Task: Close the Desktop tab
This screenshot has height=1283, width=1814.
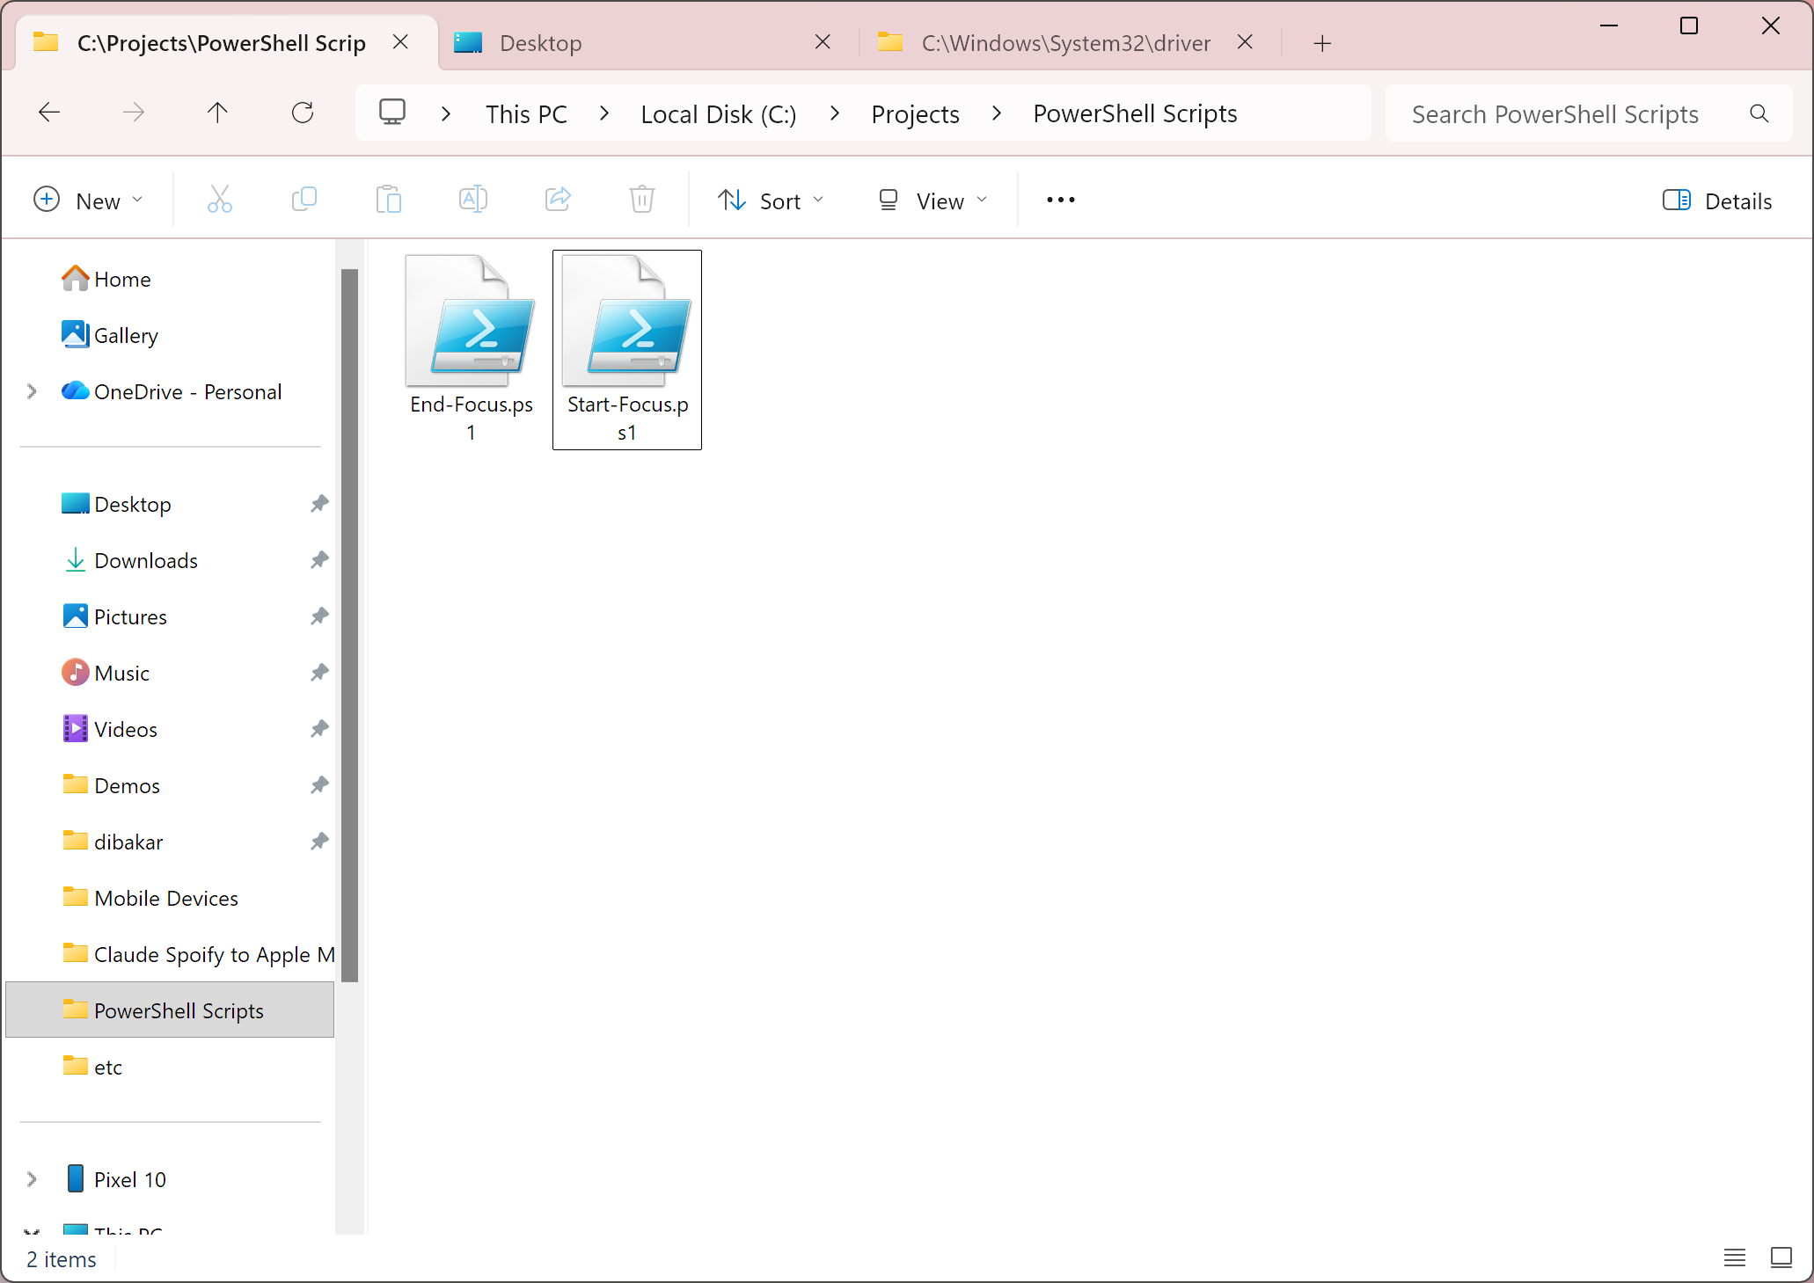Action: [823, 42]
